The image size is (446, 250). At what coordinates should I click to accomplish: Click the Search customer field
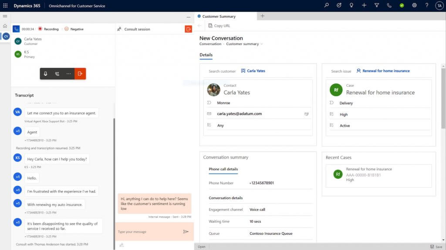(222, 71)
